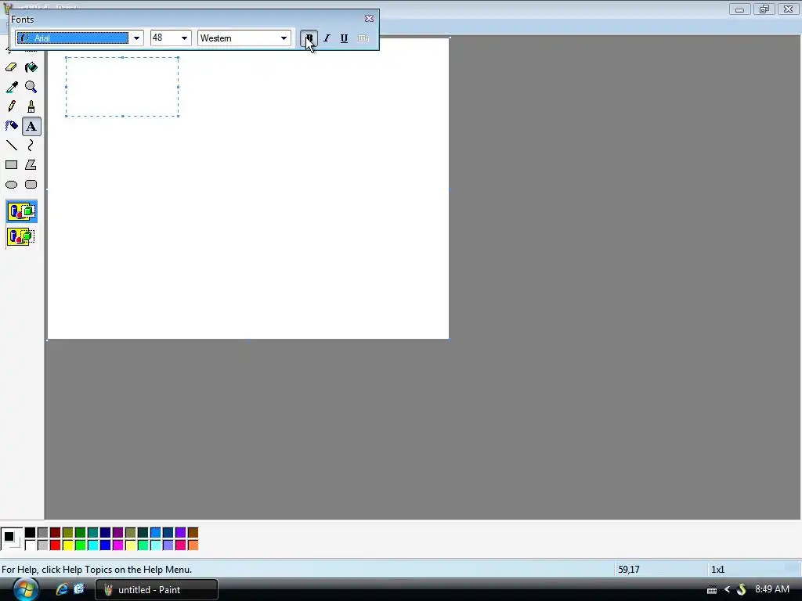Toggle Italic in the Fonts toolbar
The image size is (802, 601).
point(327,38)
